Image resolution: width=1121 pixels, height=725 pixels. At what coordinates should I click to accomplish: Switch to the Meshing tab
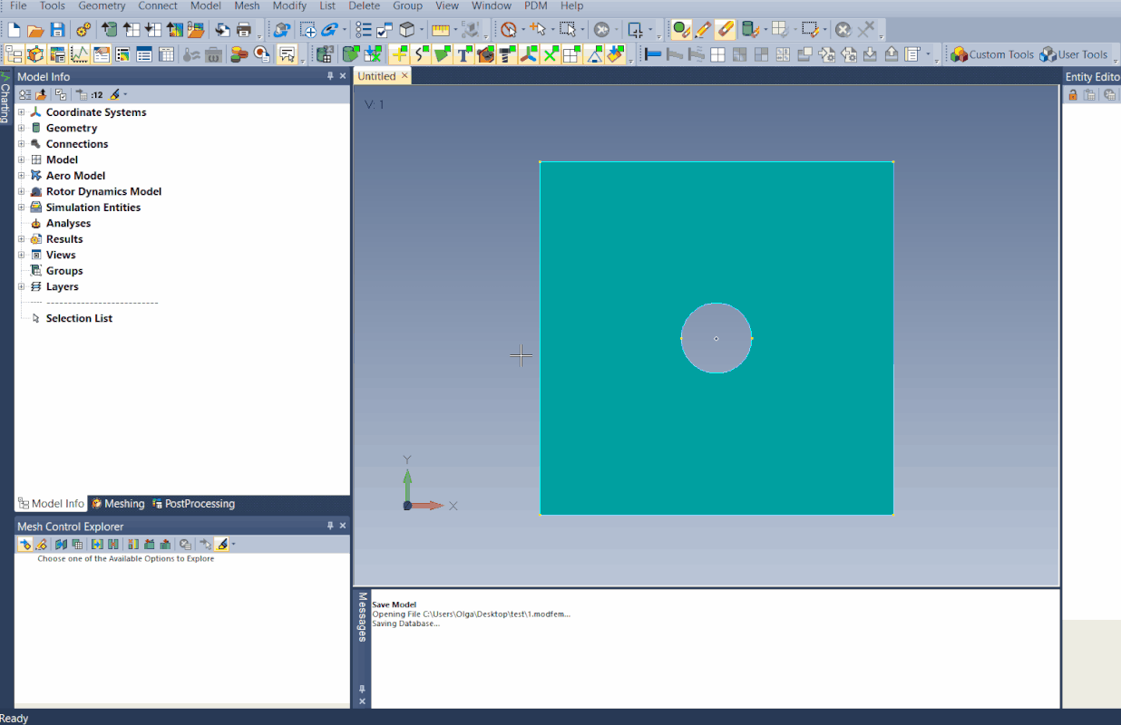click(118, 504)
